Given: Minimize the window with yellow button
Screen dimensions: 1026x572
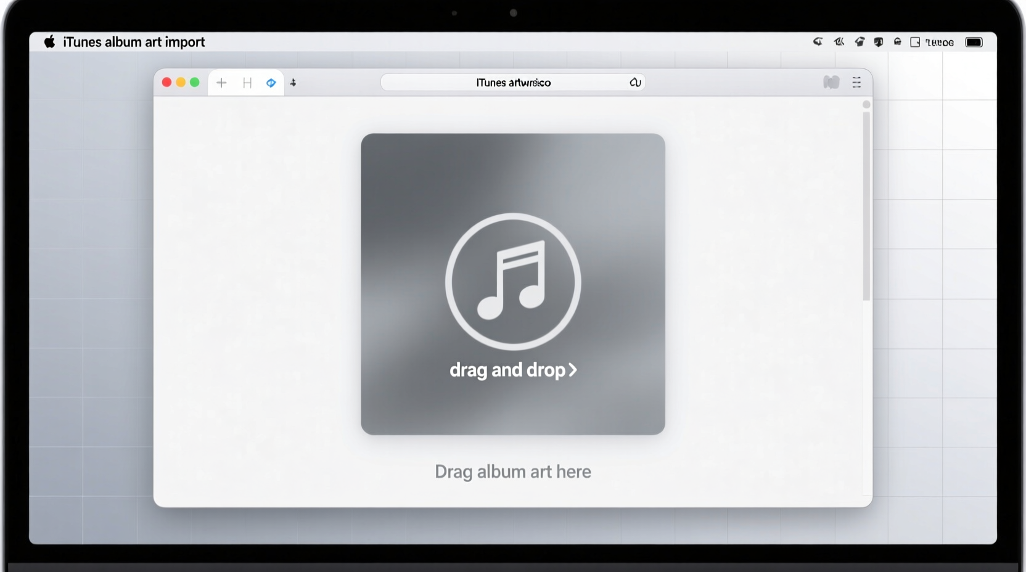Looking at the screenshot, I should [181, 83].
